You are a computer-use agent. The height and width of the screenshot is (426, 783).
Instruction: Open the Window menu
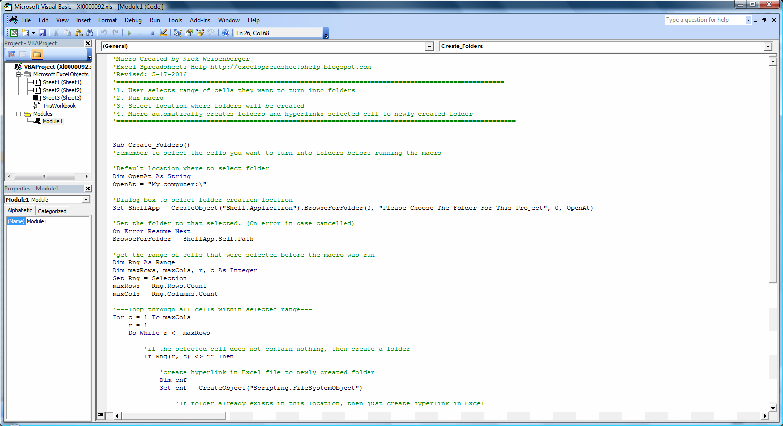click(x=229, y=20)
